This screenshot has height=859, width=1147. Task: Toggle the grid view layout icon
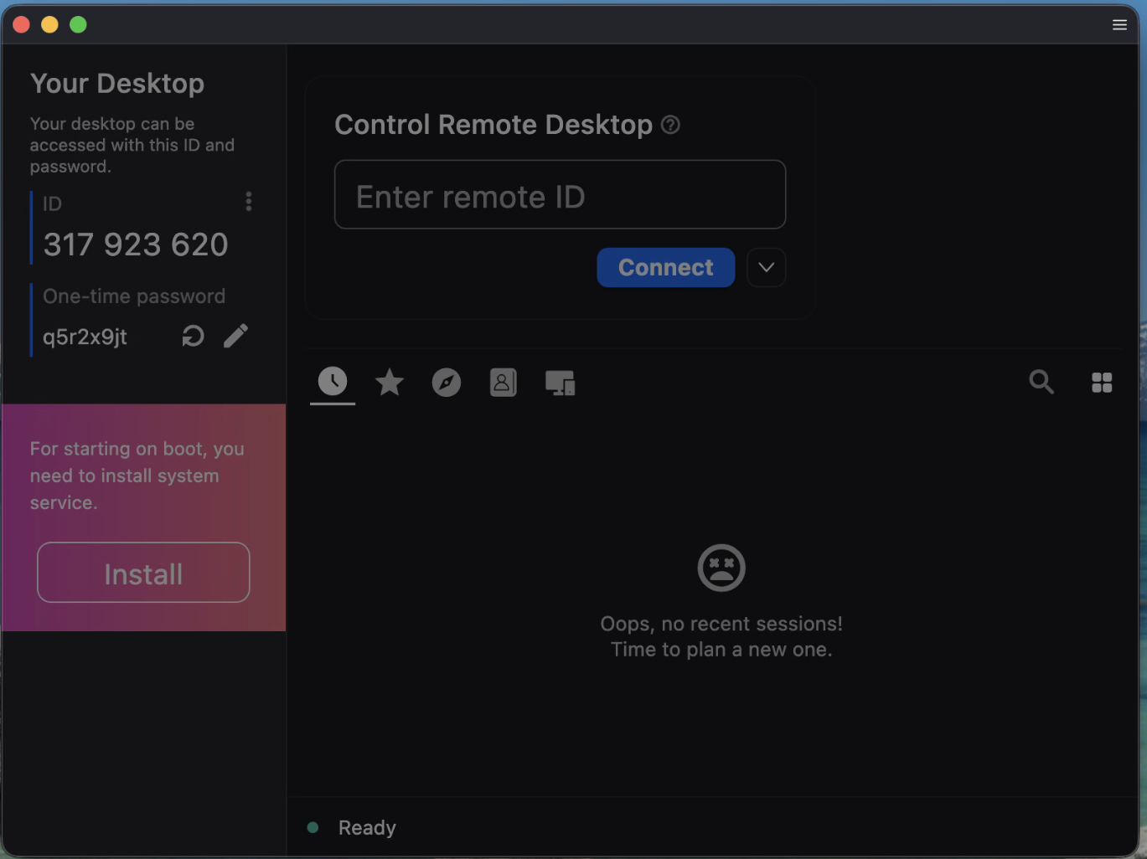(x=1102, y=383)
